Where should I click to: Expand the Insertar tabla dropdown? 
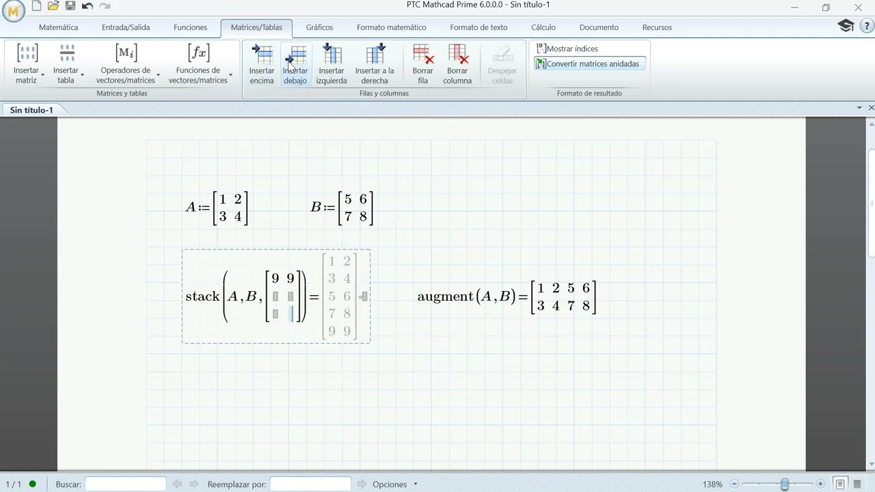point(82,74)
